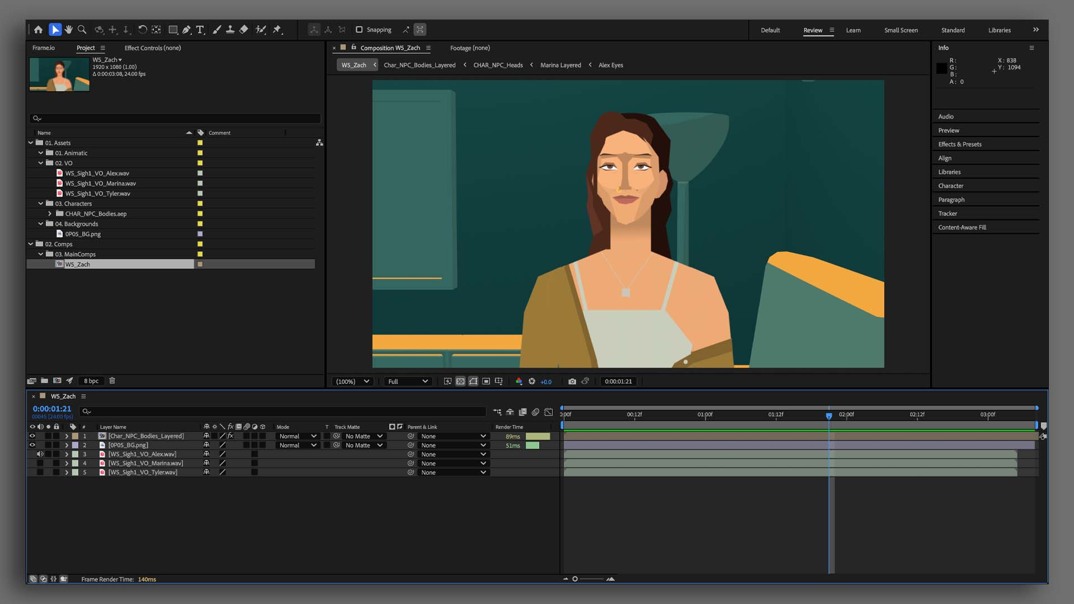Click the Home icon in toolbar

click(x=38, y=30)
